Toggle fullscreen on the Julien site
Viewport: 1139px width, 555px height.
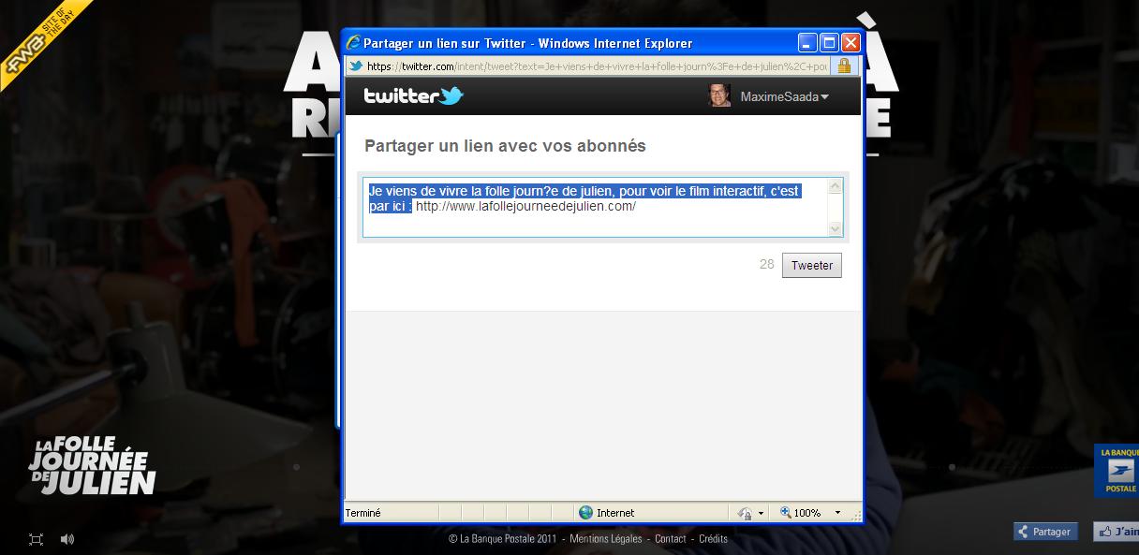pos(37,539)
